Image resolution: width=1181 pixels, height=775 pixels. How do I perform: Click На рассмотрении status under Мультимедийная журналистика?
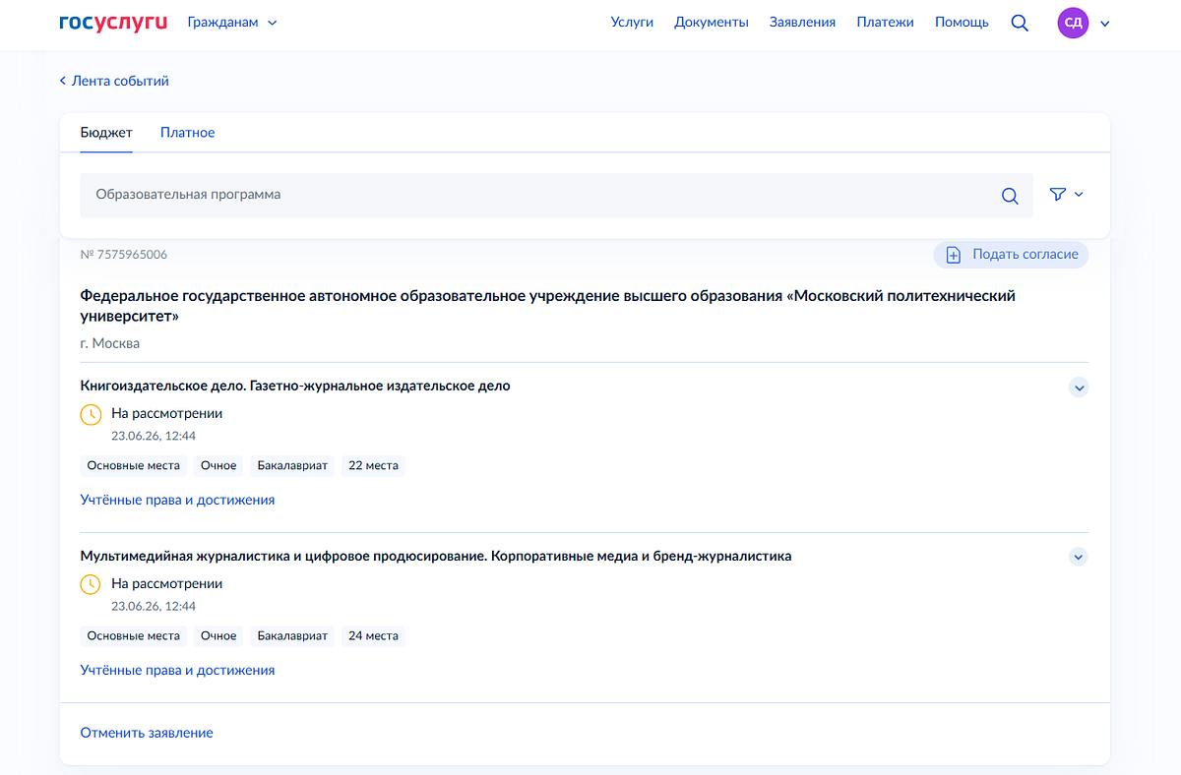[166, 583]
